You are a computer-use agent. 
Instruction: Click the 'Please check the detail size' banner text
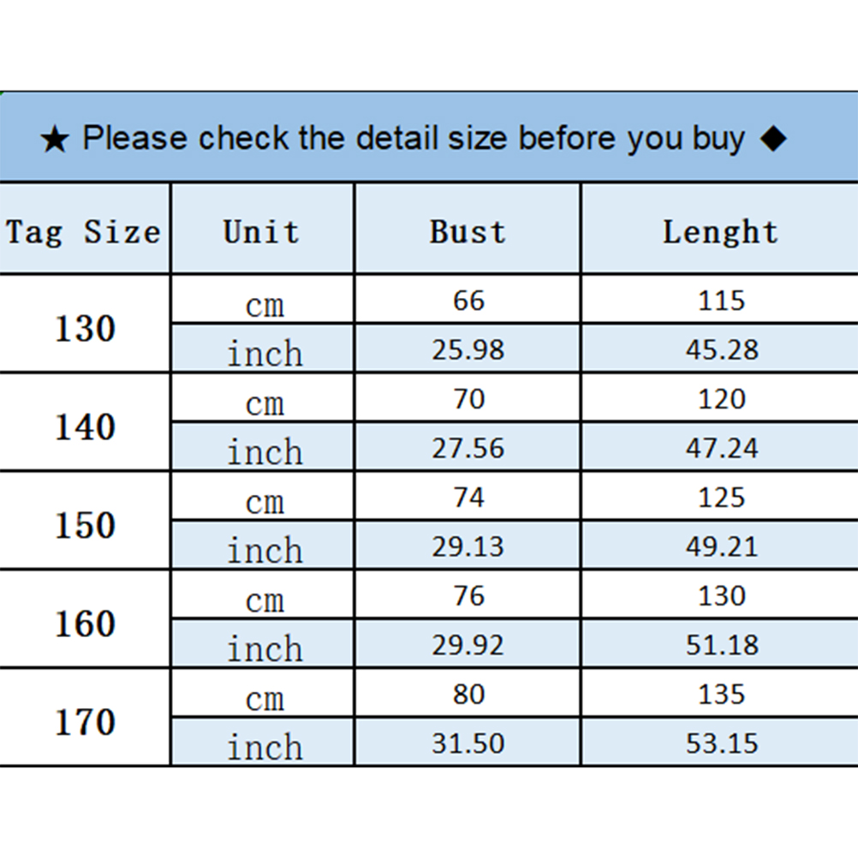coord(414,138)
